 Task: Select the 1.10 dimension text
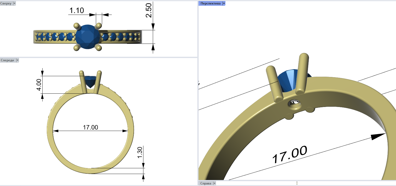coord(77,11)
